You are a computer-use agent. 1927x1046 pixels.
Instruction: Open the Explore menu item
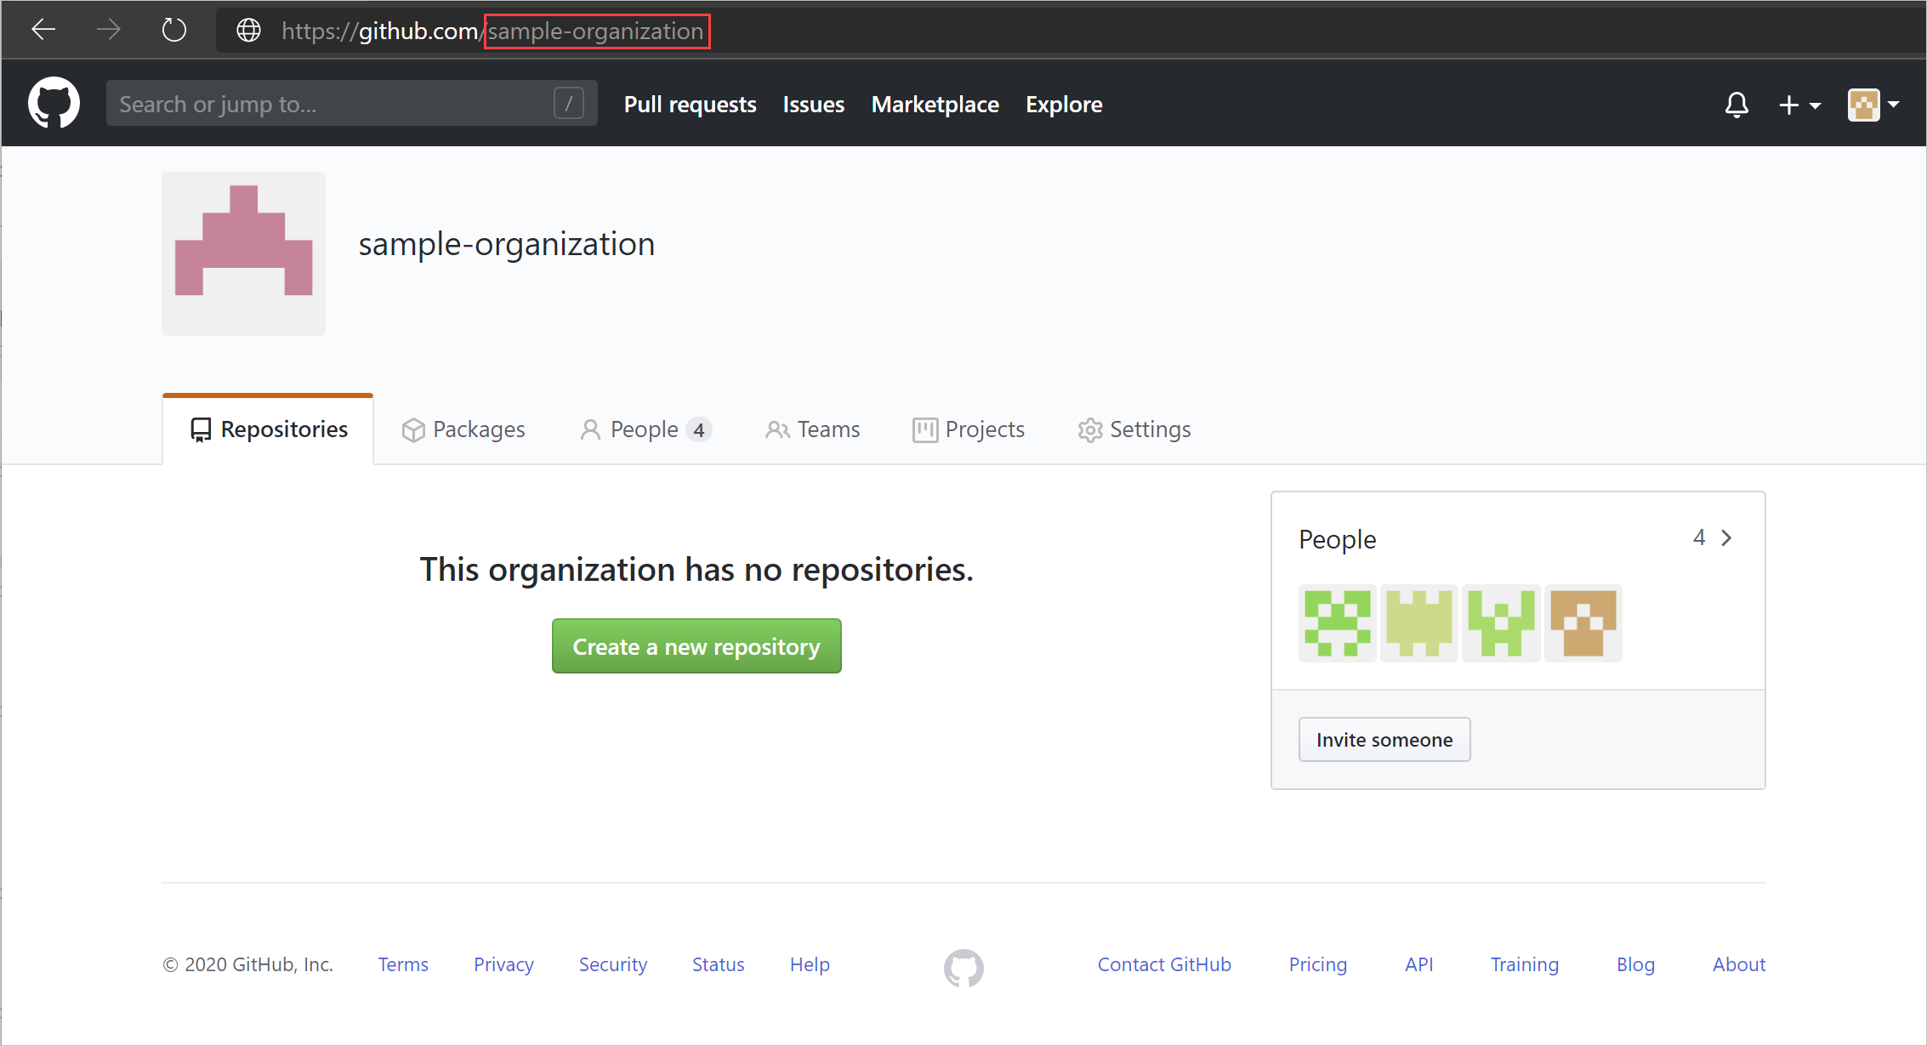click(x=1061, y=105)
